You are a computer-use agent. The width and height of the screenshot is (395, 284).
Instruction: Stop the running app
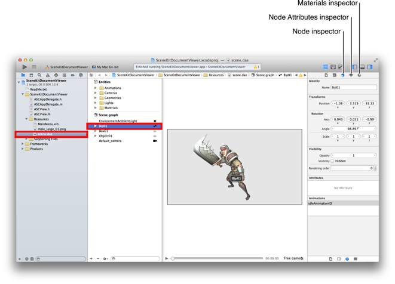point(34,67)
